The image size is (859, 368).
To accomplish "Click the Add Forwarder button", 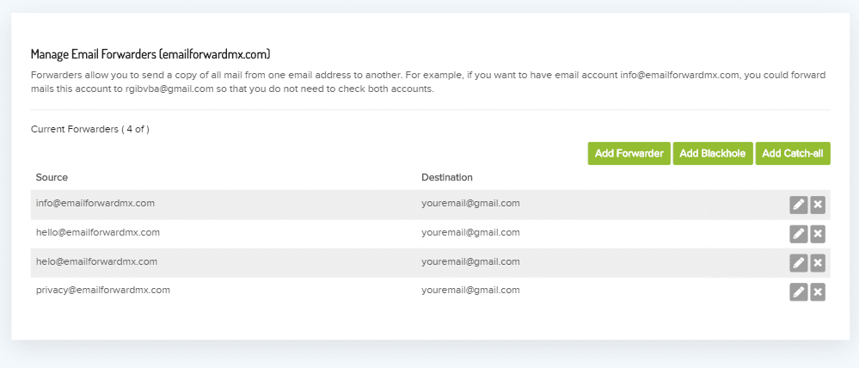I will pos(629,153).
